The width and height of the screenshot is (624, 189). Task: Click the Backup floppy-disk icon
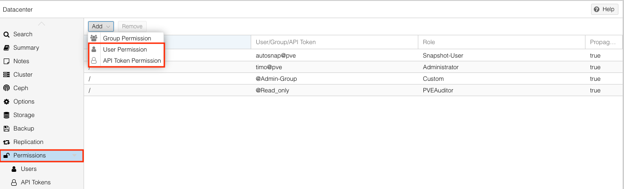[6, 129]
